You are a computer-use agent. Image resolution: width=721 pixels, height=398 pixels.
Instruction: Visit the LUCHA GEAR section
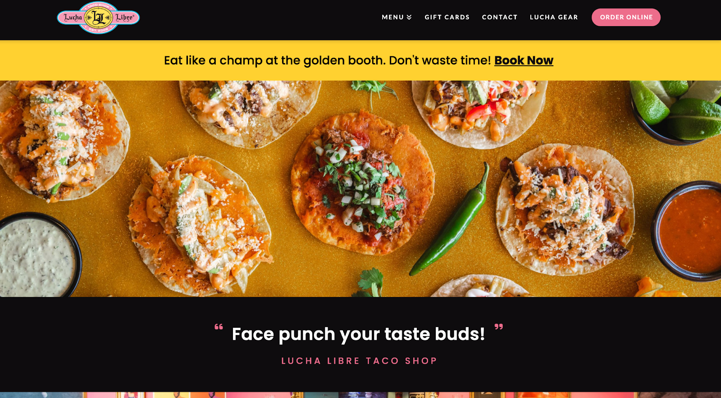(554, 17)
